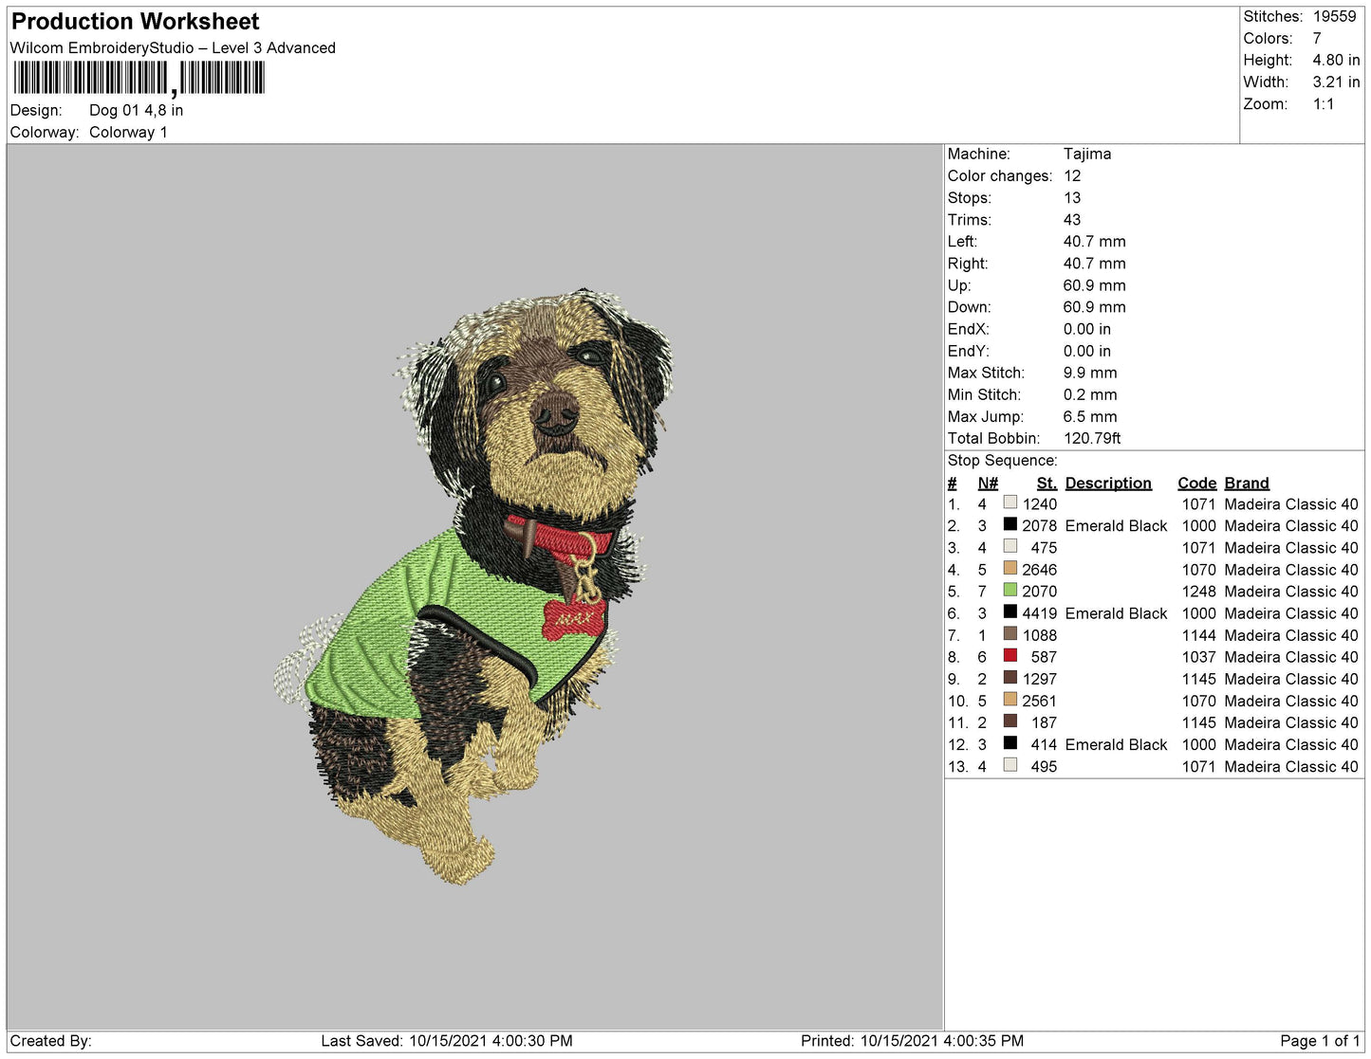Click the Total Bobbin value '120.79ft'

[x=1092, y=438]
